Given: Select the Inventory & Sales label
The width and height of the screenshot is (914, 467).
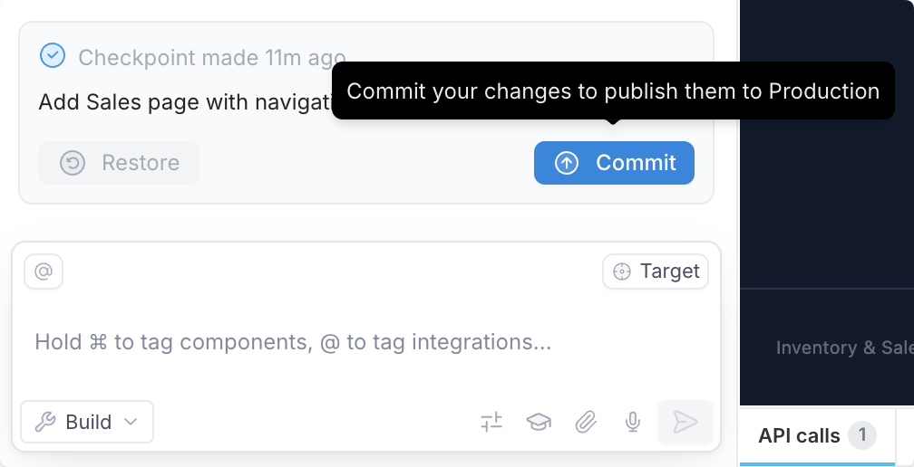Looking at the screenshot, I should (x=843, y=348).
